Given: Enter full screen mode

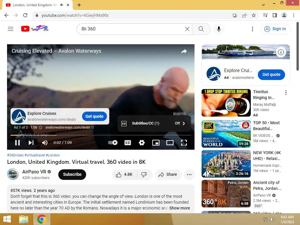Looking at the screenshot, I should click(184, 143).
